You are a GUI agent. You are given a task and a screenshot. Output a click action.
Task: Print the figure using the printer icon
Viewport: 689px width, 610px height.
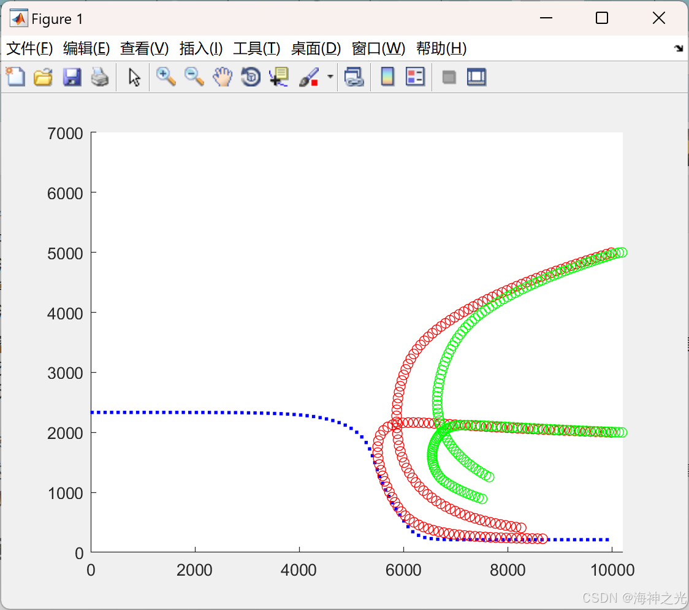click(100, 77)
